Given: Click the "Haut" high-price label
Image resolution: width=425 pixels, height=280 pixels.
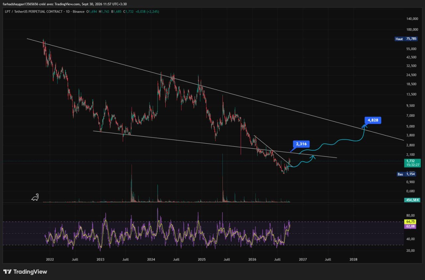Looking at the screenshot, I should tap(399, 39).
